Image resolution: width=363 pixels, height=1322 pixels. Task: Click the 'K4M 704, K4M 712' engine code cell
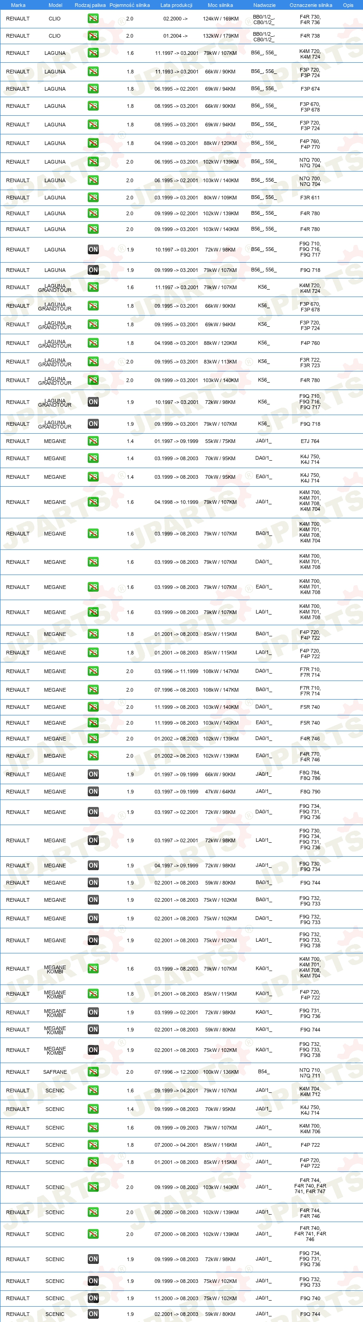coord(310,1091)
